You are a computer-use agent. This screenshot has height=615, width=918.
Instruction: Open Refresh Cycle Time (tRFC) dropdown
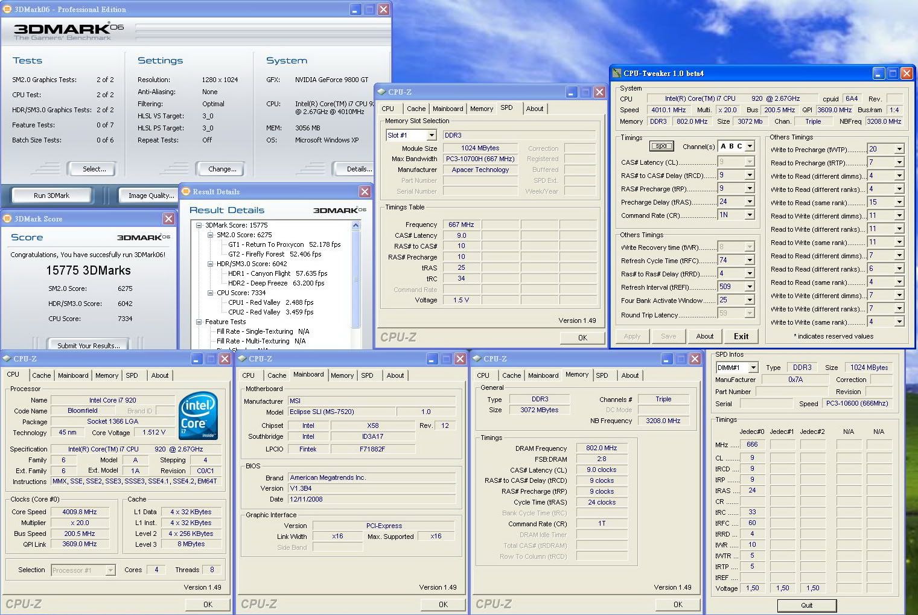[x=750, y=260]
